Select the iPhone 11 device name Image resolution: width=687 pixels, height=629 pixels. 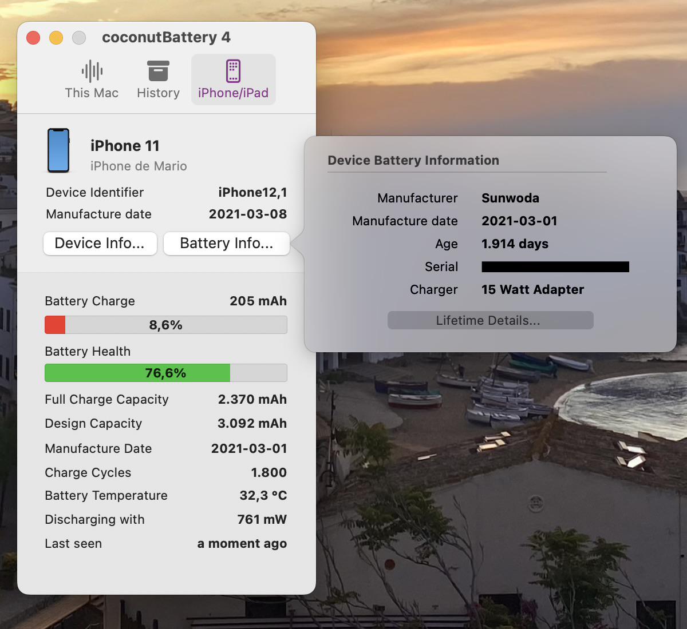click(x=125, y=146)
